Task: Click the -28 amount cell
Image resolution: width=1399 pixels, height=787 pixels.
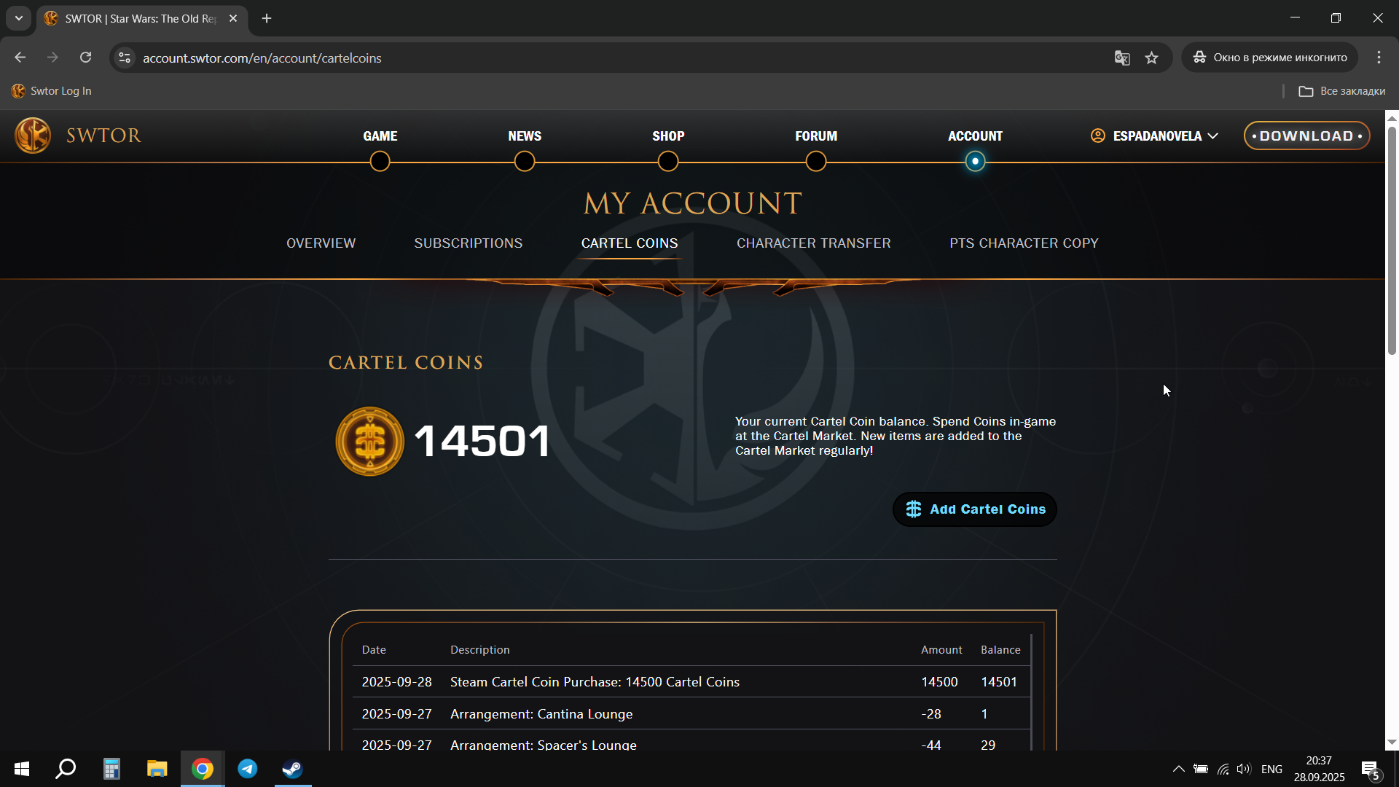Action: [x=931, y=714]
